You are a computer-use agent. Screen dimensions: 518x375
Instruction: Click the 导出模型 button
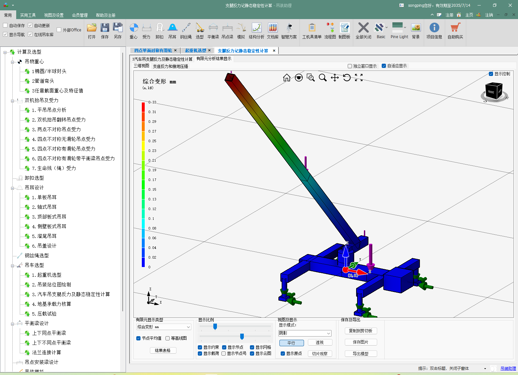click(x=361, y=354)
